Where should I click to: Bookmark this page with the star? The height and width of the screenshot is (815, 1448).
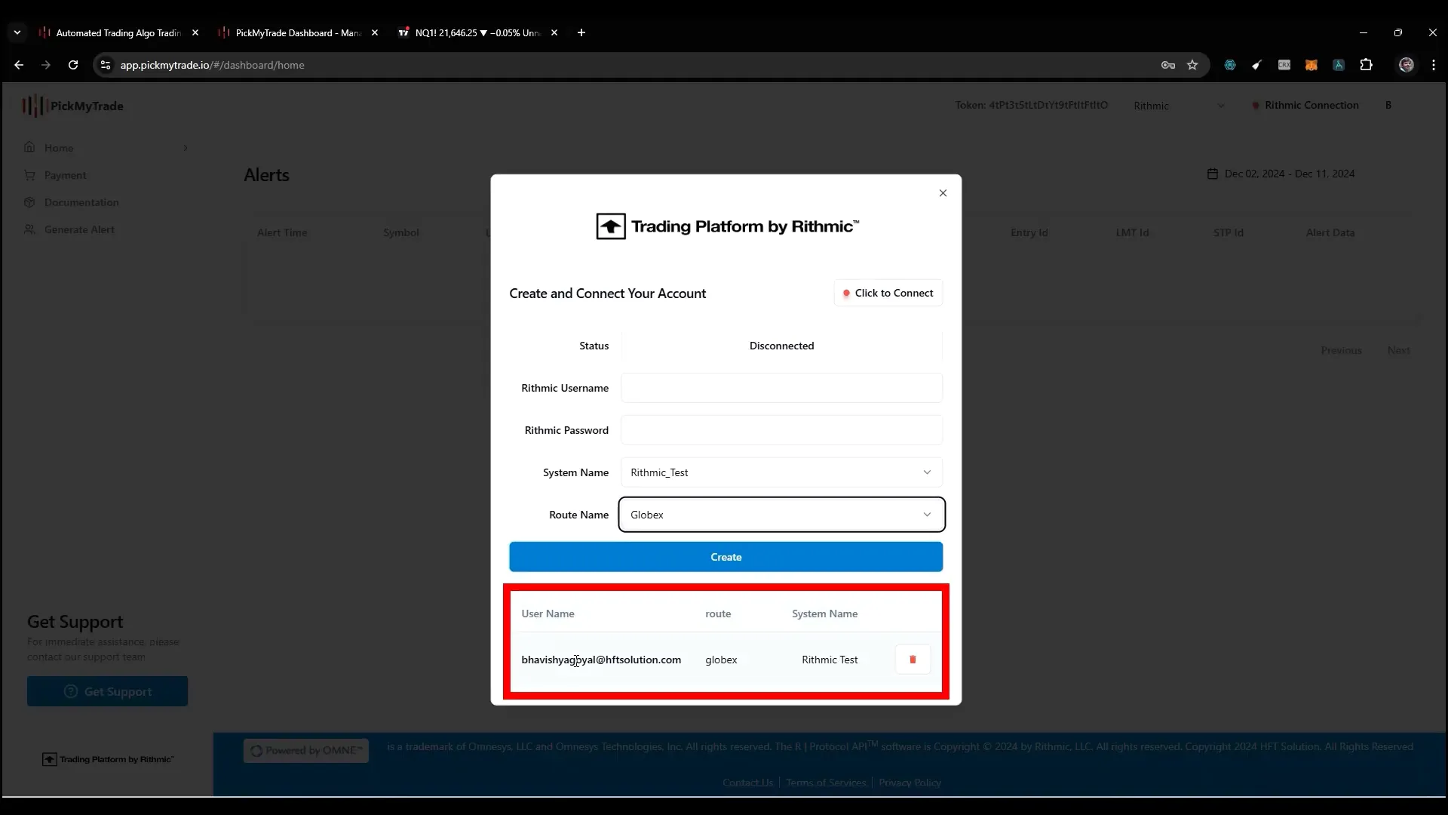(x=1192, y=65)
